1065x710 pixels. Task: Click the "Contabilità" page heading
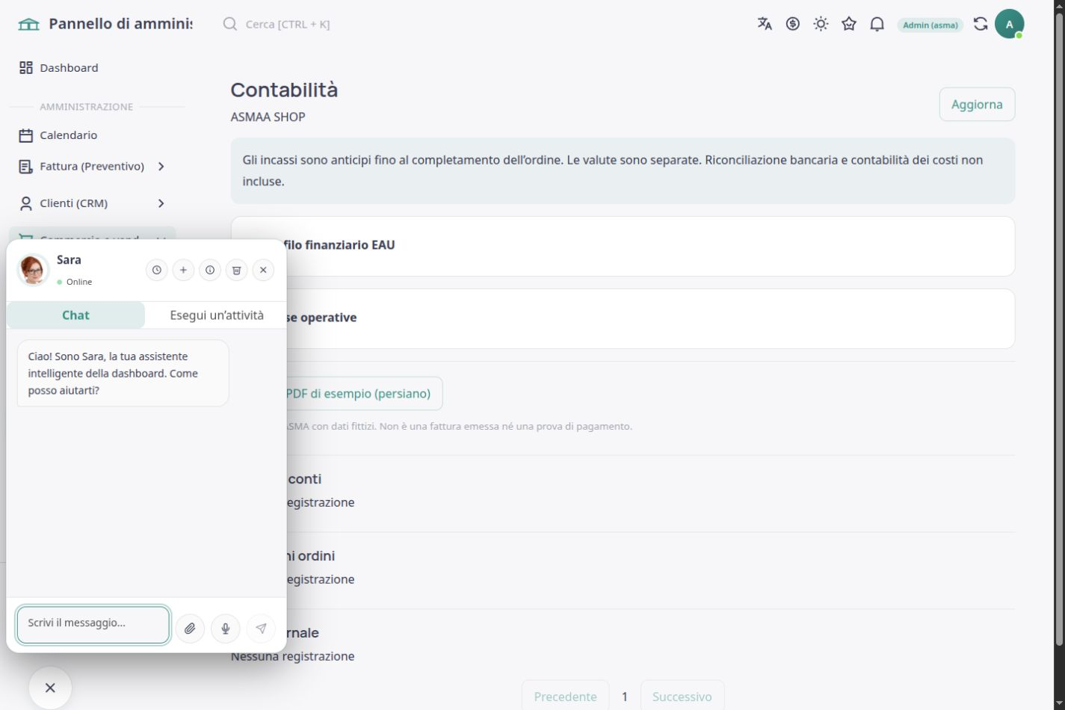[x=284, y=90]
